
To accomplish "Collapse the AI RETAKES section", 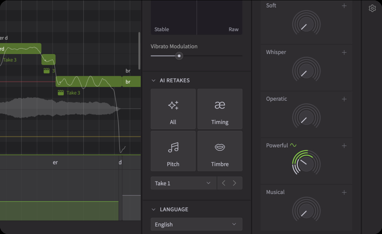I will 153,80.
